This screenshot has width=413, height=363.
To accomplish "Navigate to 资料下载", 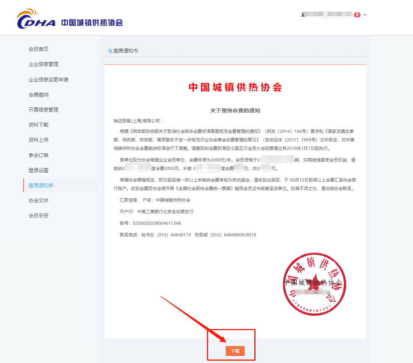I will [x=39, y=125].
